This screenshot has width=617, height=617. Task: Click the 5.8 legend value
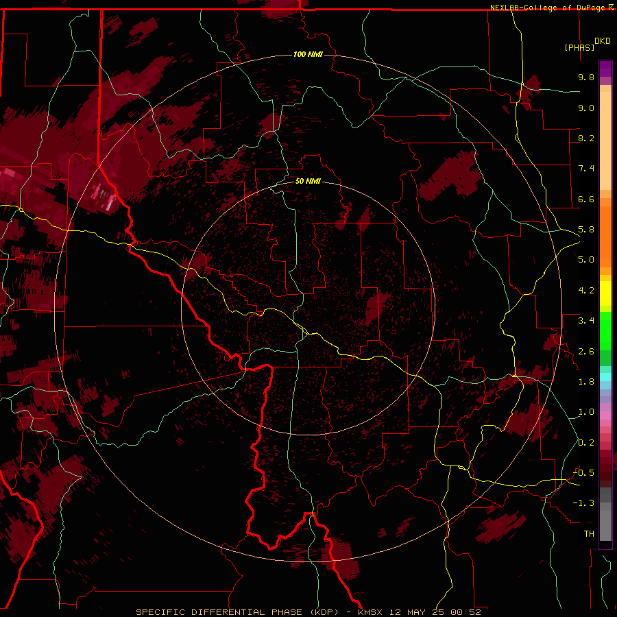tap(586, 230)
